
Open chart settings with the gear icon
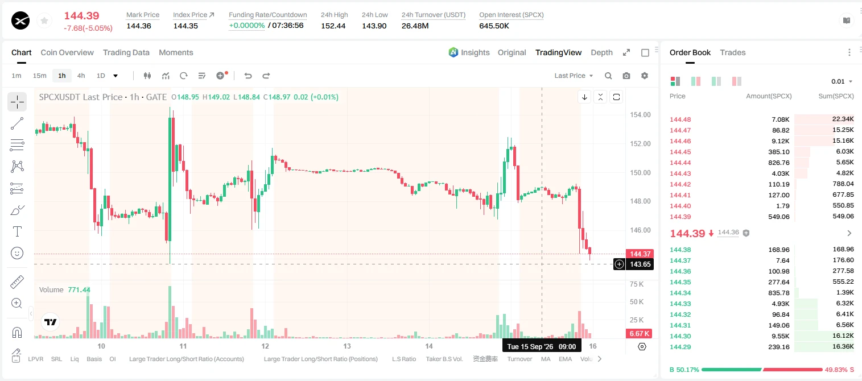tap(645, 76)
